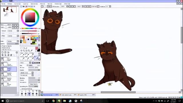Select the Eyedropper color picker tool
The height and width of the screenshot is (103, 183).
(x=31, y=51)
